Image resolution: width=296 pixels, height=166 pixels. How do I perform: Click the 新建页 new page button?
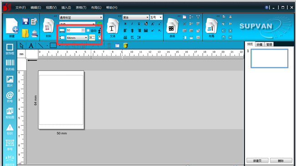257,161
